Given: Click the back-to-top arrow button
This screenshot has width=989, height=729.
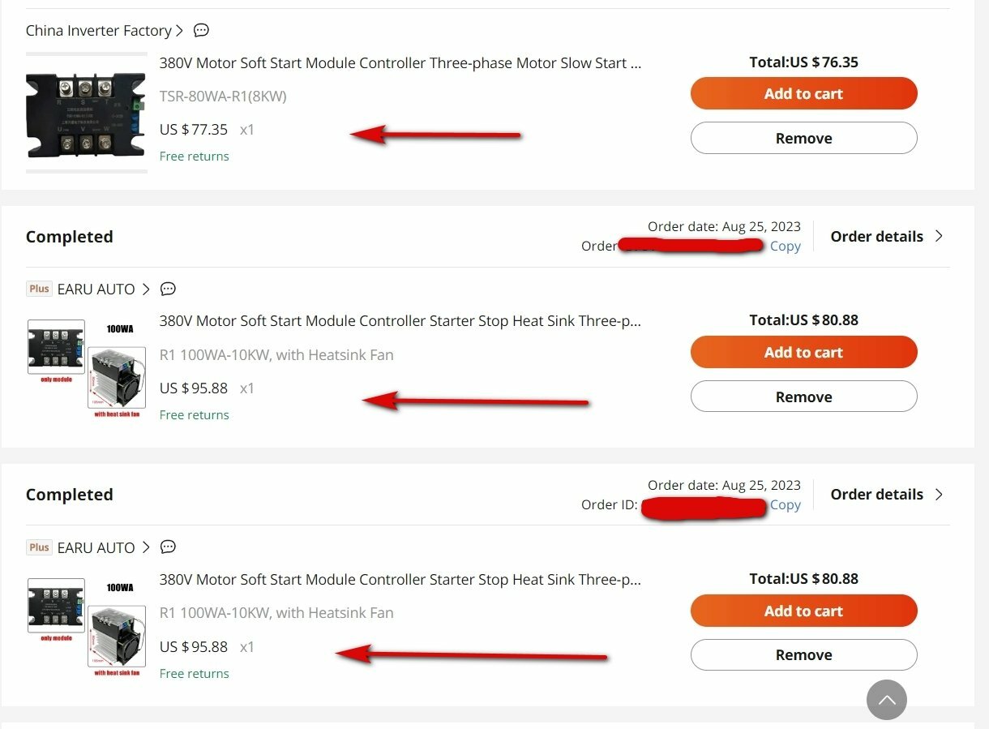Looking at the screenshot, I should coord(887,700).
